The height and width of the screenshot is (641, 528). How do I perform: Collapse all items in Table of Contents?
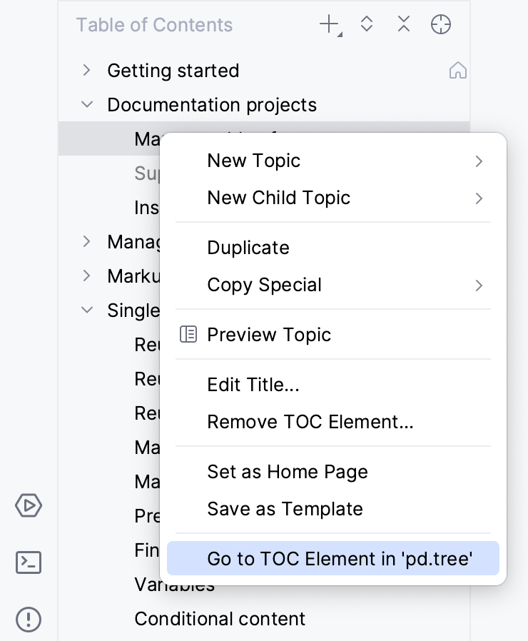pyautogui.click(x=404, y=24)
